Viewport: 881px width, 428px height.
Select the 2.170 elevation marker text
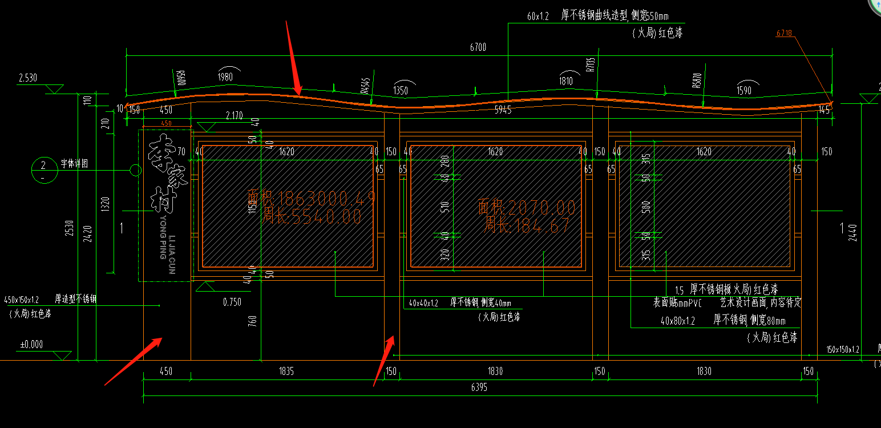click(x=234, y=116)
